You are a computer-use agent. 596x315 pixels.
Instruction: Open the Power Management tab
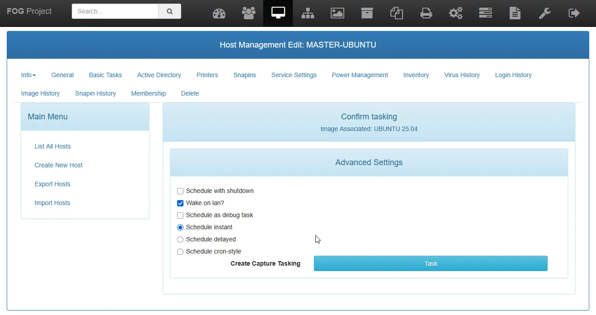point(360,75)
